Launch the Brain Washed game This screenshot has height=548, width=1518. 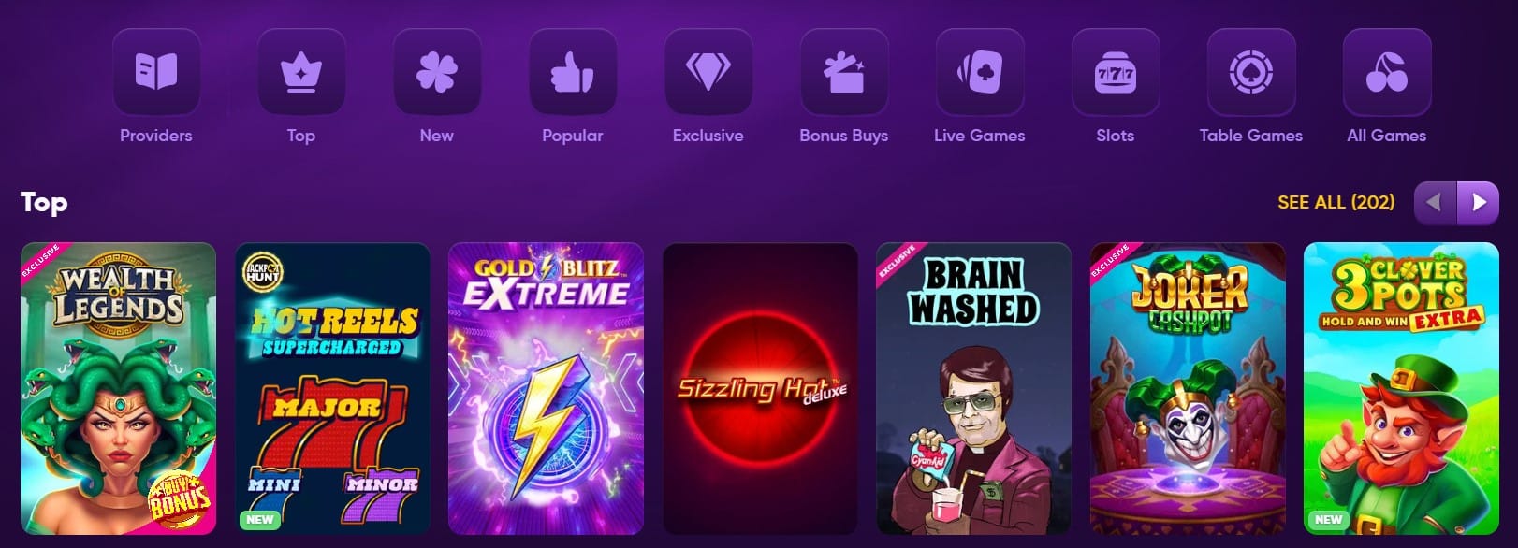pyautogui.click(x=973, y=389)
